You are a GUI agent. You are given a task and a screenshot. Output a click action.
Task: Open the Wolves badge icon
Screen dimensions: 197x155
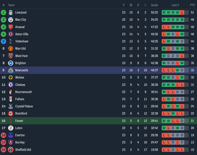pyautogui.click(x=11, y=77)
